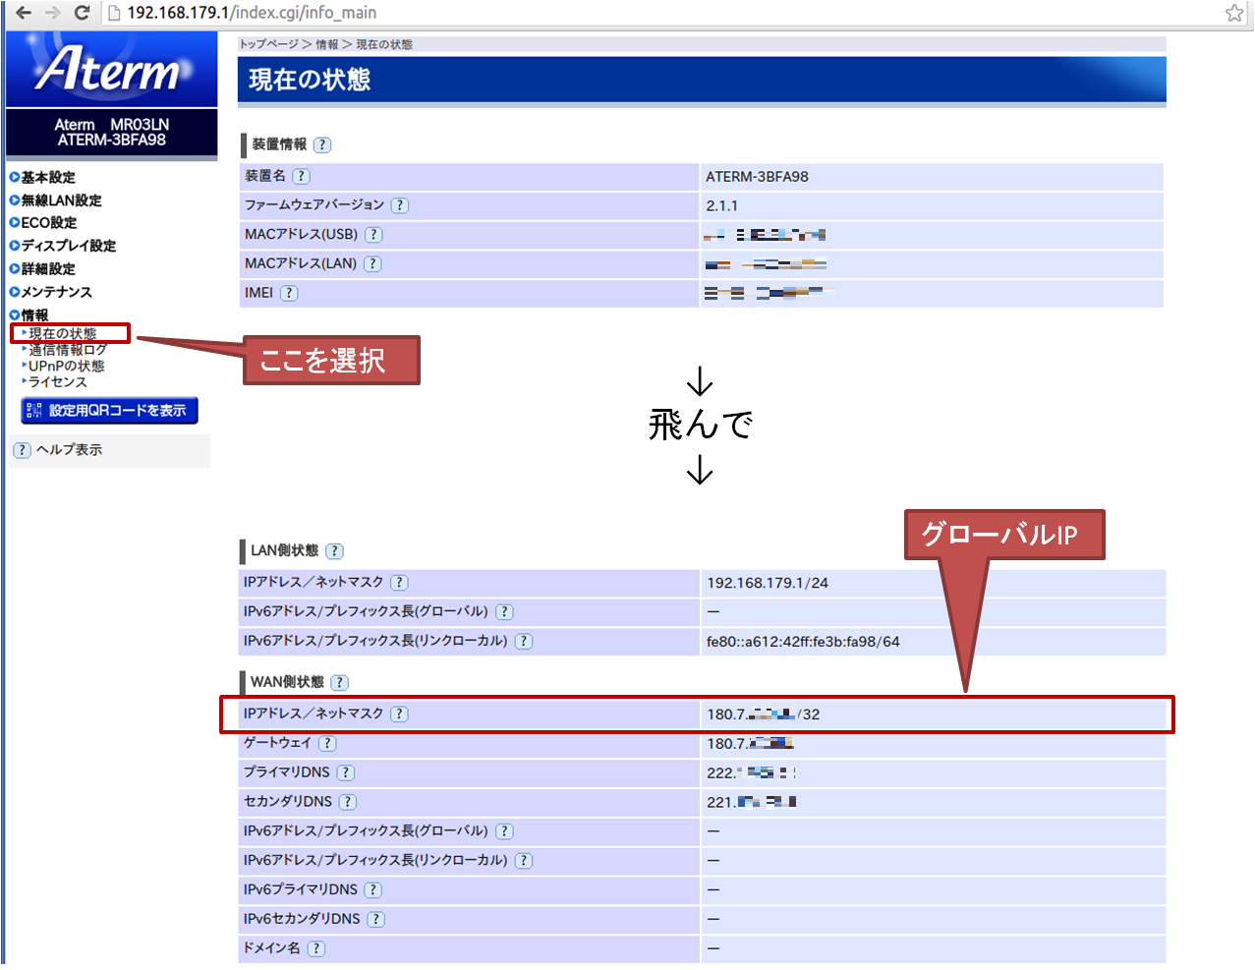Select device name value ATERM-3BFA98
This screenshot has width=1255, height=970.
tap(757, 177)
